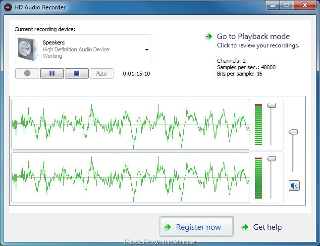Click top channel volume slider handle
Screen dimensions: 320x246
(271, 105)
